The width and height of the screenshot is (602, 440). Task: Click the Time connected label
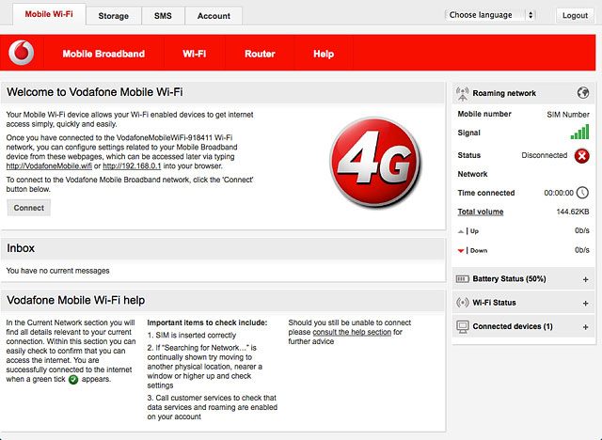click(486, 193)
